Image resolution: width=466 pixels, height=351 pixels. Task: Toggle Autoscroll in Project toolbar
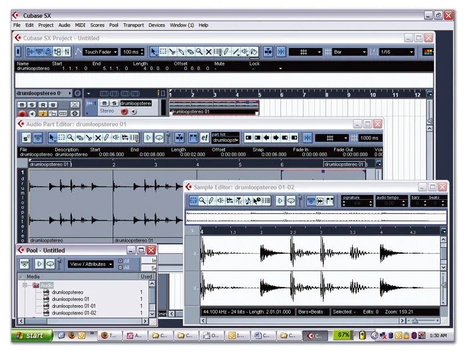click(268, 52)
